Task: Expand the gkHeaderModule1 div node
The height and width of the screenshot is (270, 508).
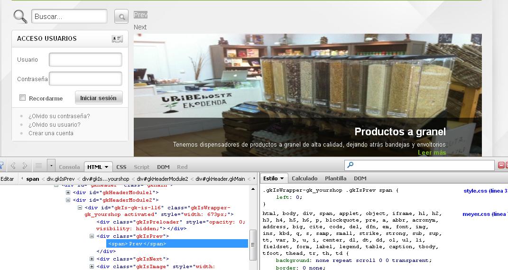Action: click(68, 193)
